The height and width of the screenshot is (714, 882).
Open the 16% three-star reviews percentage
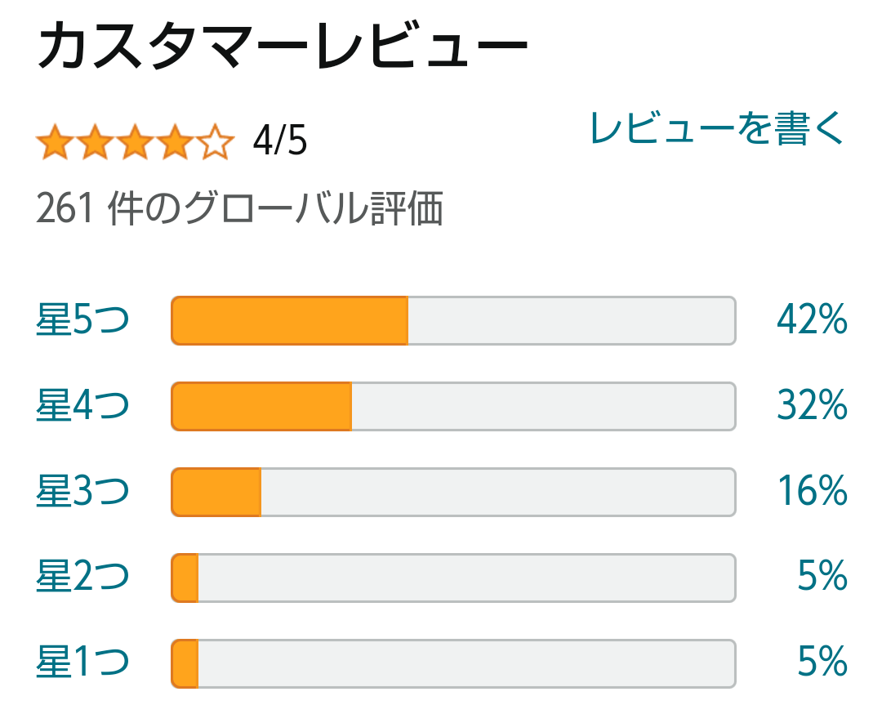(811, 492)
